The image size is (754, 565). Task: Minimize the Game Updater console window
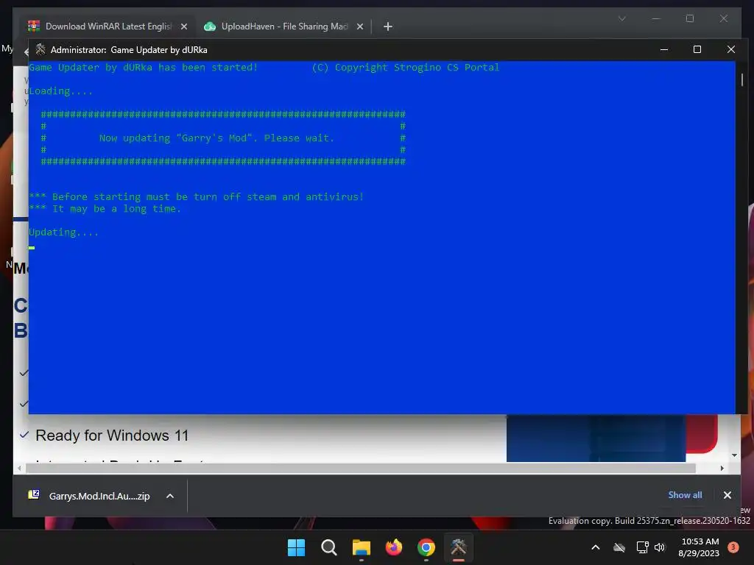click(x=664, y=49)
